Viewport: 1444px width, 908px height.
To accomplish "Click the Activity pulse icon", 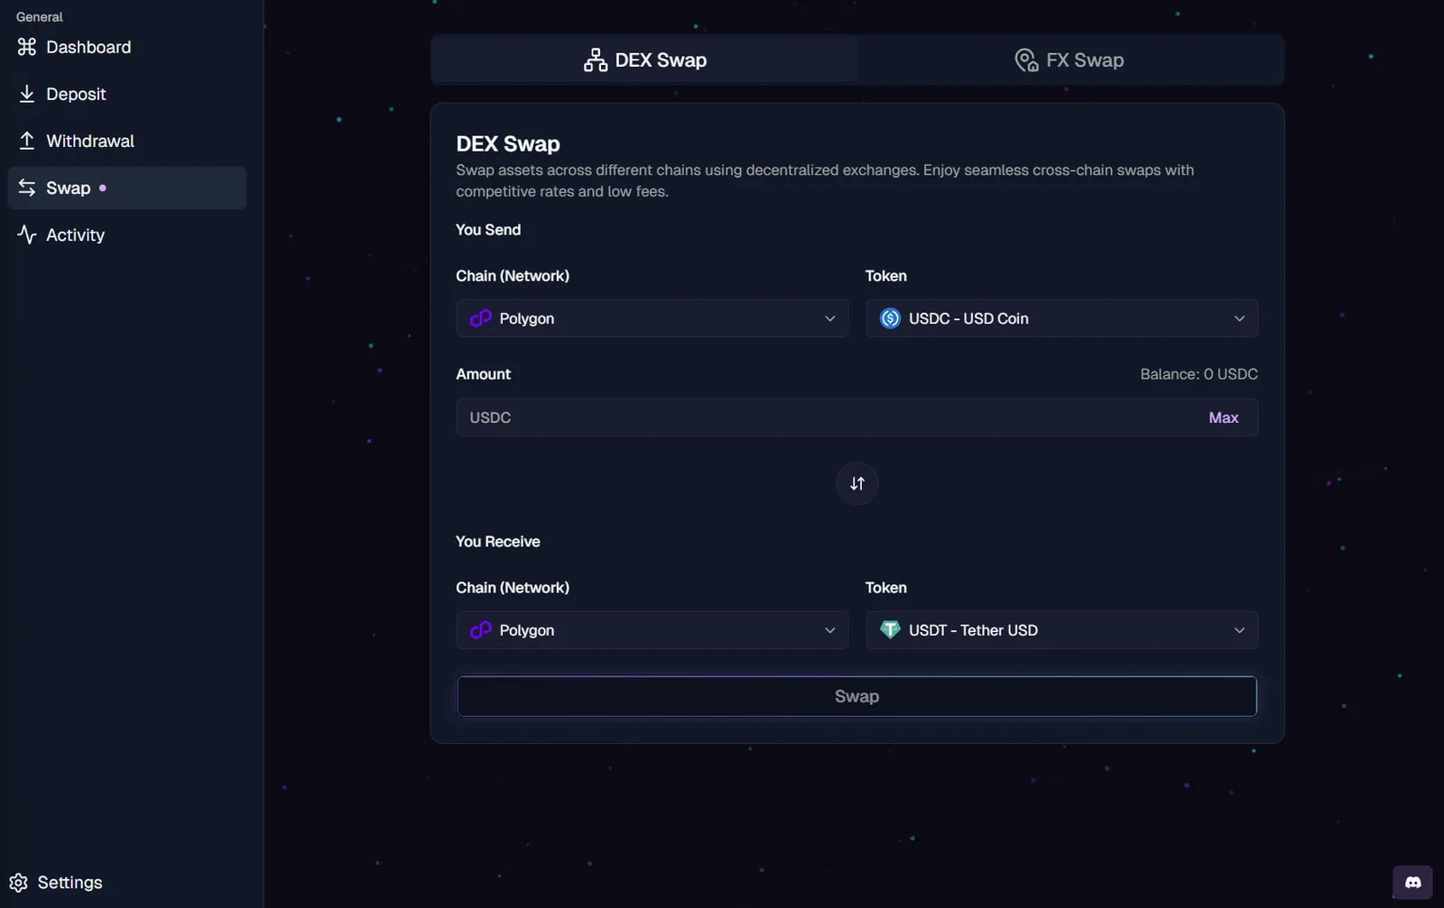I will pos(27,234).
